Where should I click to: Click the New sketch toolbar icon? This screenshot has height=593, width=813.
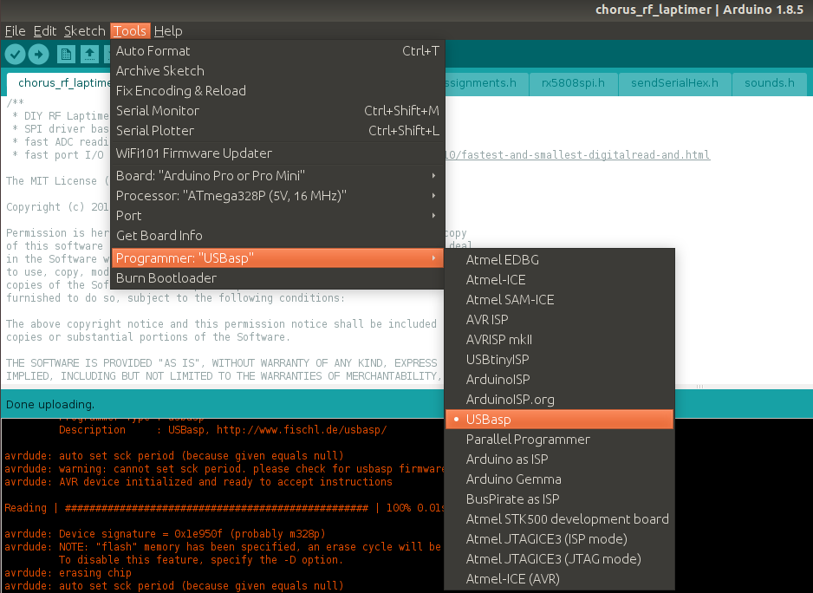tap(66, 54)
